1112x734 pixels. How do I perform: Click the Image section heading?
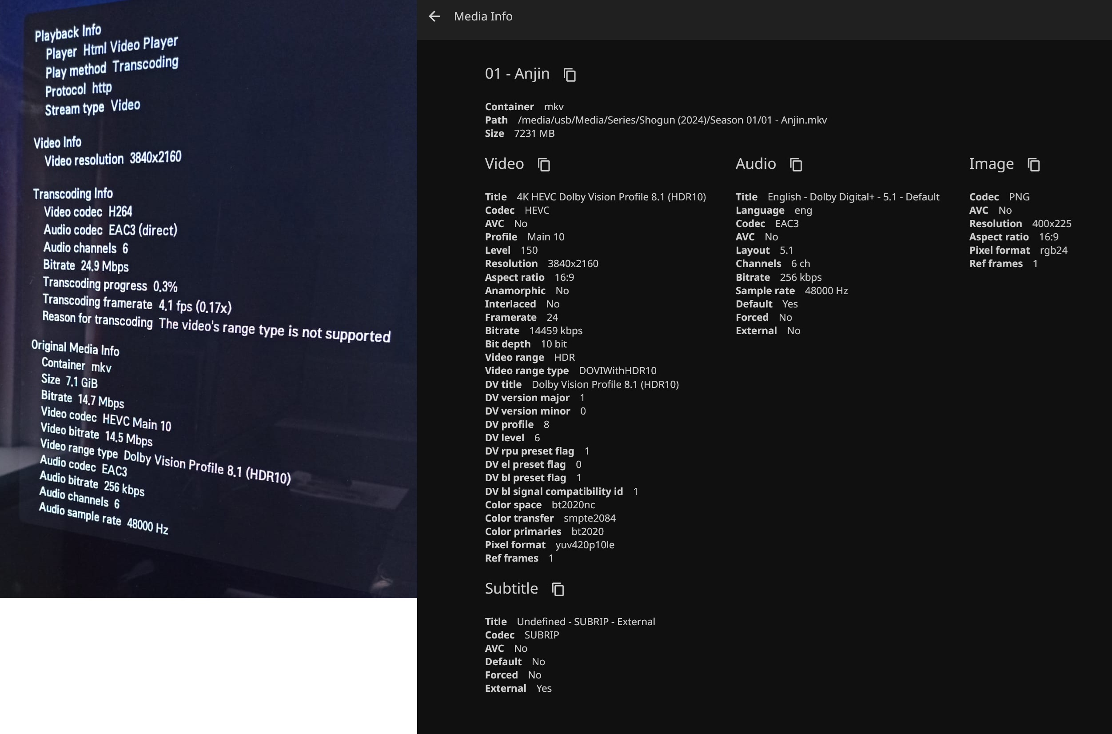pos(991,164)
